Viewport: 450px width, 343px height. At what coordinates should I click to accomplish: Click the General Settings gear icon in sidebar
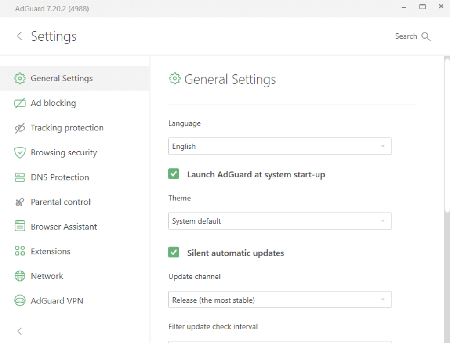click(20, 78)
